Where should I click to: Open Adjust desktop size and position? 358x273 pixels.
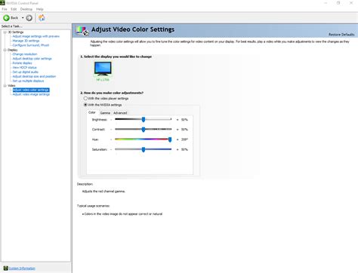(34, 76)
